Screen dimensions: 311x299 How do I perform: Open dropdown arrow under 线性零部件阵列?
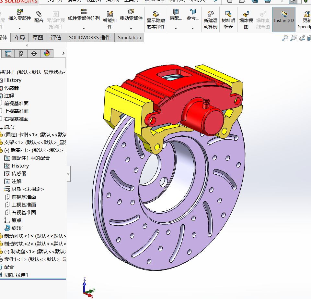(84, 29)
